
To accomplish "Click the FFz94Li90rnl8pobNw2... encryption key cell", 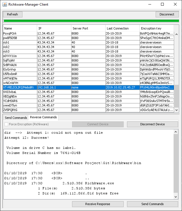I will tap(157, 87).
